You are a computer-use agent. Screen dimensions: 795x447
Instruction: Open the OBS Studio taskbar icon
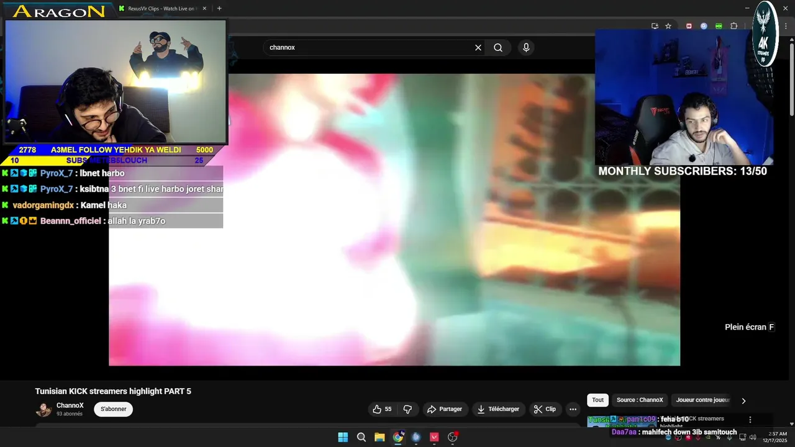453,437
